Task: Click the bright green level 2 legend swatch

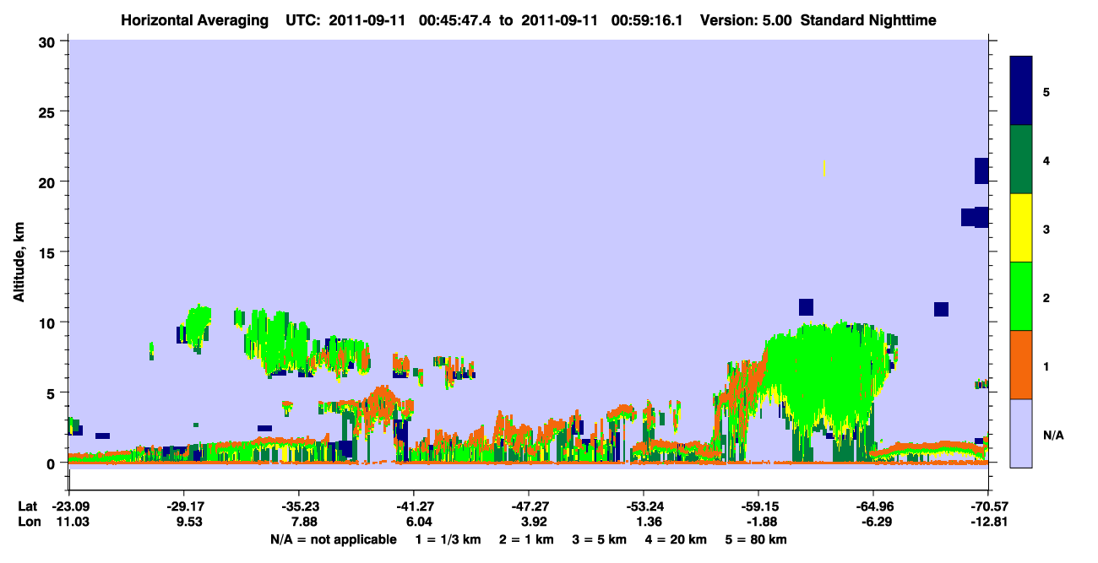Action: (1021, 296)
